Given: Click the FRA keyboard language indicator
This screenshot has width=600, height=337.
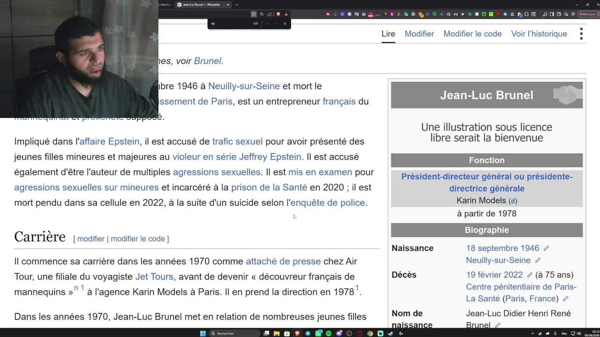Looking at the screenshot, I should click(564, 333).
